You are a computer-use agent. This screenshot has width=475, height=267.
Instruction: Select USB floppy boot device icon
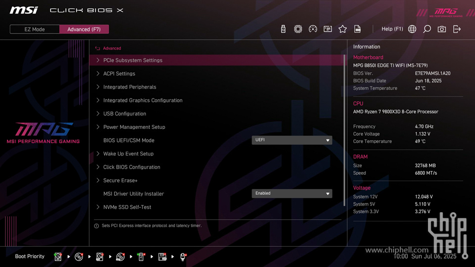click(162, 257)
